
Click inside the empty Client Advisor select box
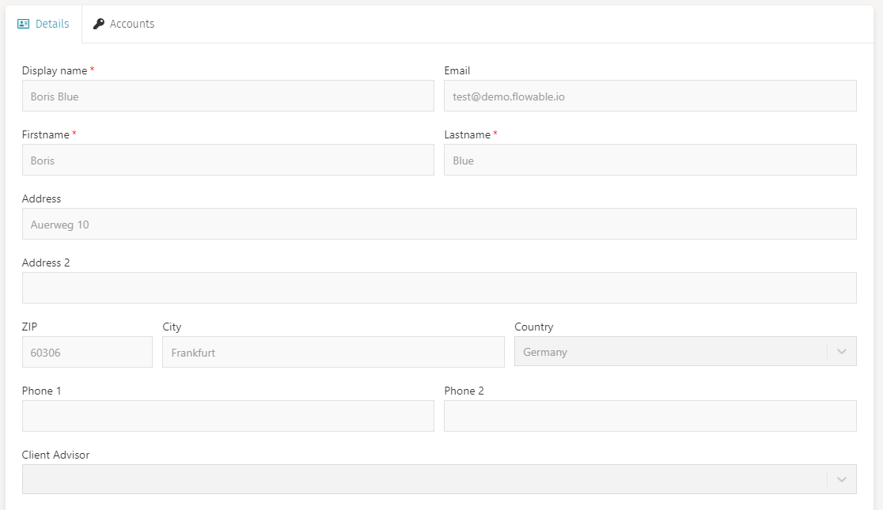click(423, 479)
